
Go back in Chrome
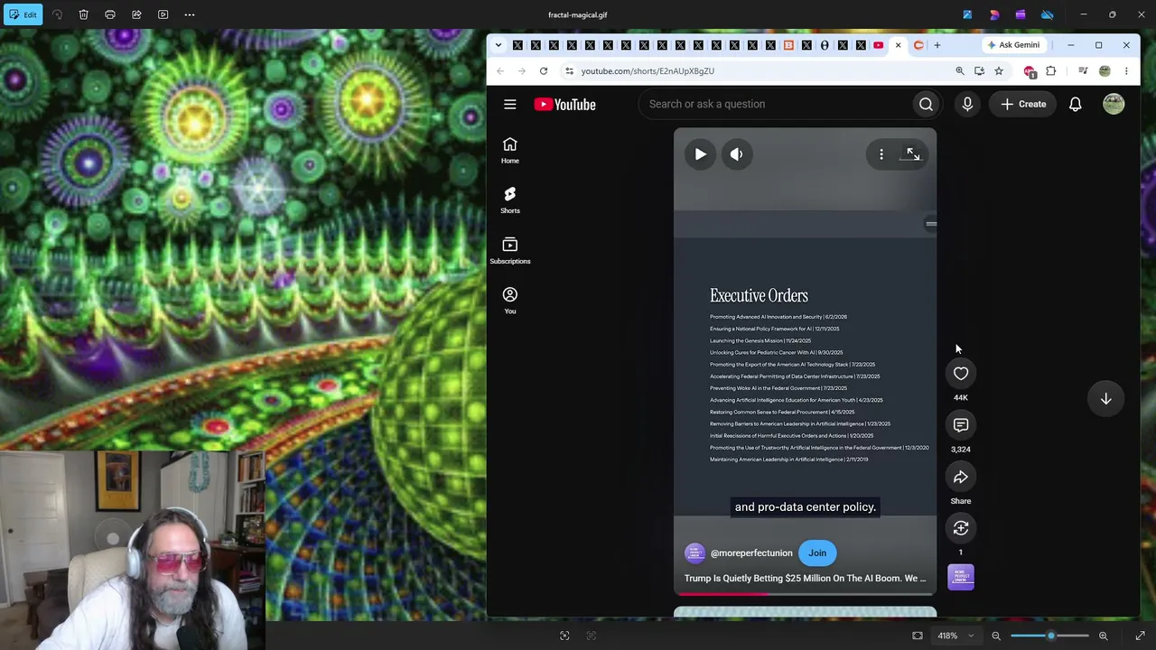click(x=500, y=71)
